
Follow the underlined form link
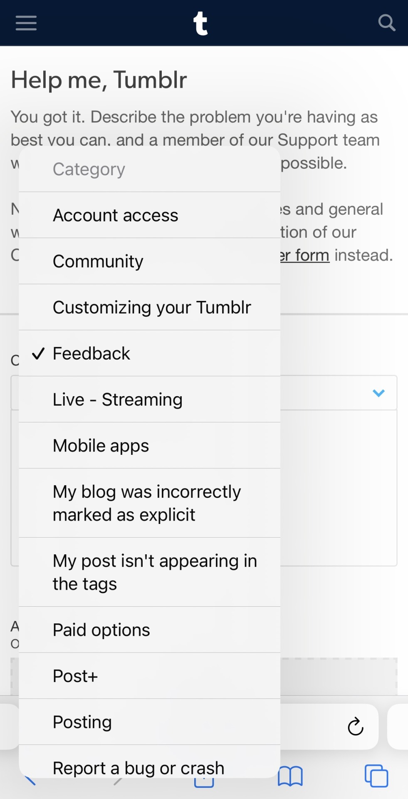coord(305,256)
